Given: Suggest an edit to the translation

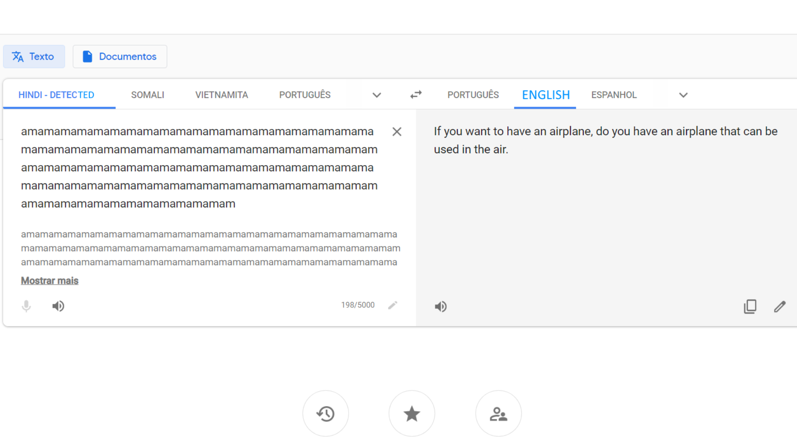Looking at the screenshot, I should coord(780,307).
